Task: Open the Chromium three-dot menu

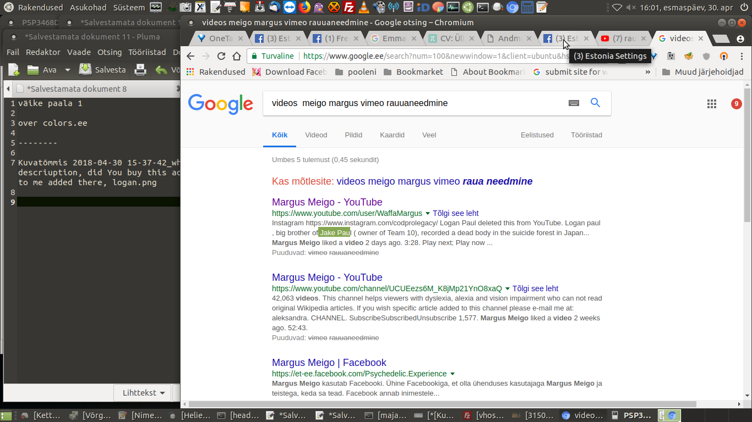Action: click(x=742, y=56)
